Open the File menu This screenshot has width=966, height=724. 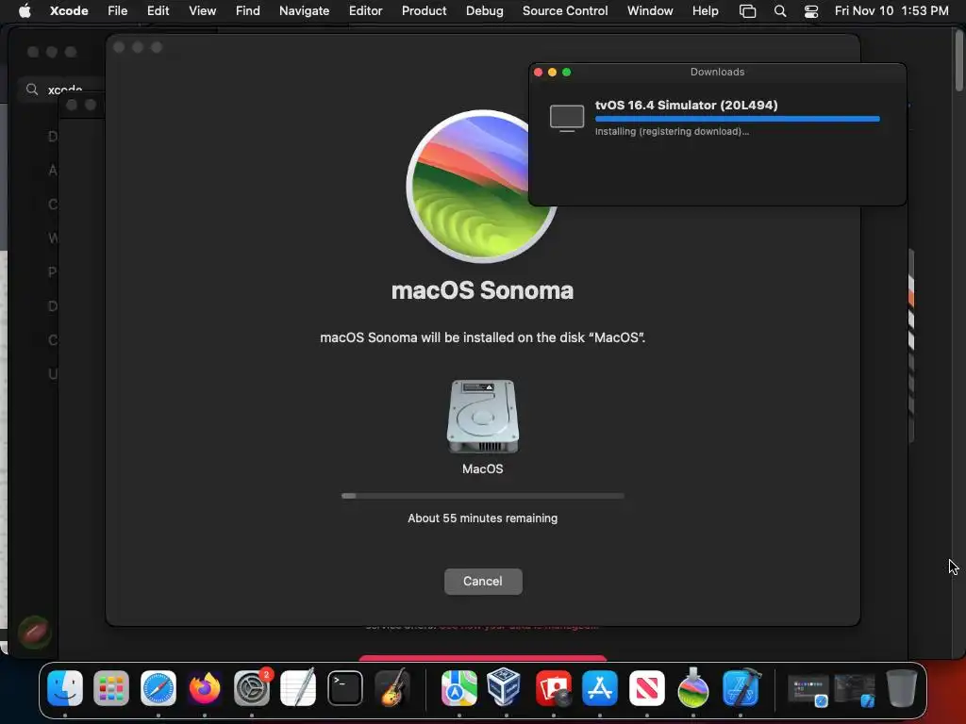118,10
